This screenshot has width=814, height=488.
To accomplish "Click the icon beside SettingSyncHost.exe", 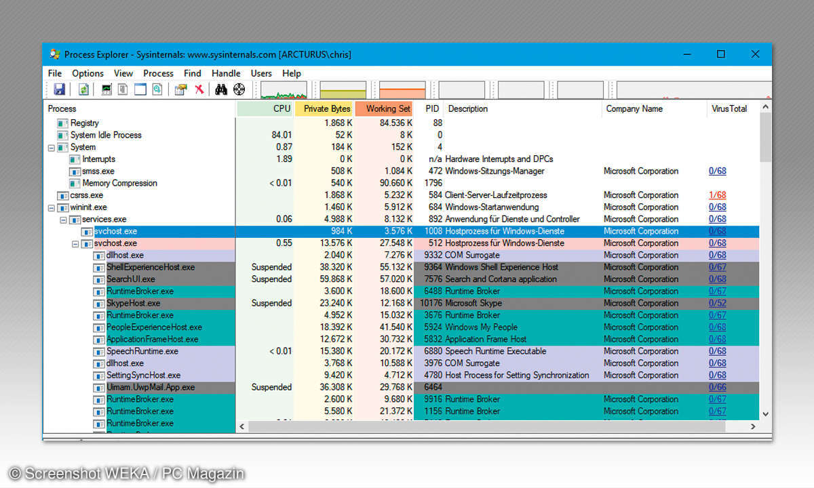I will [x=99, y=375].
